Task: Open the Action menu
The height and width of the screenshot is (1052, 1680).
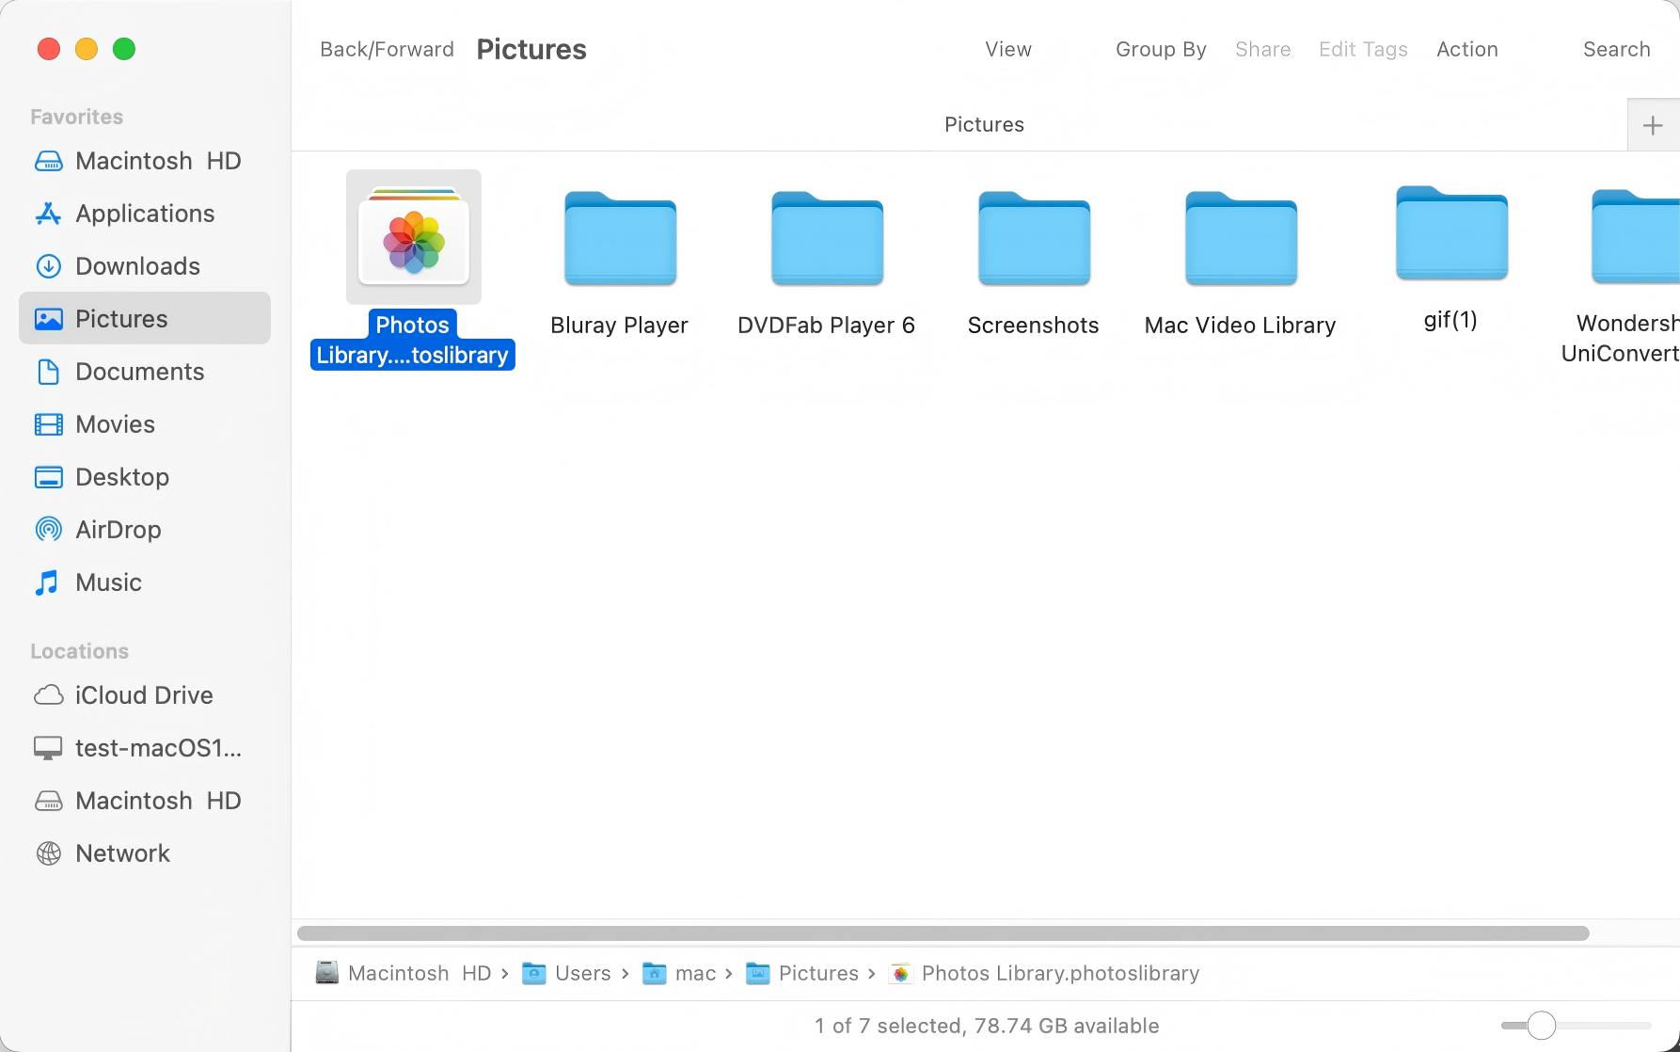Action: pyautogui.click(x=1467, y=49)
